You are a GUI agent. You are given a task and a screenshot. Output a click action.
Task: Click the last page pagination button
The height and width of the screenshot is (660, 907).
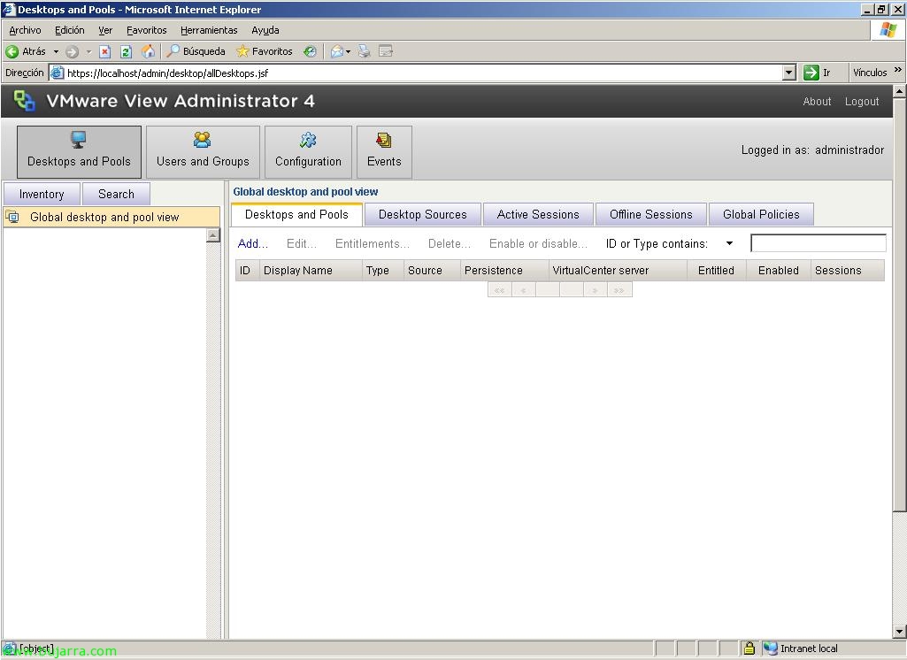[x=619, y=290]
